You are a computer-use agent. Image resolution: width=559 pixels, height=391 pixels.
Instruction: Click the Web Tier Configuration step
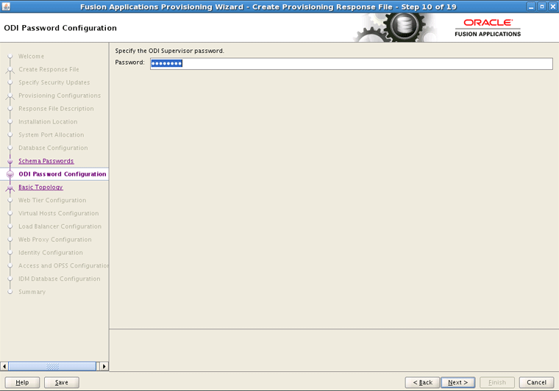(52, 200)
